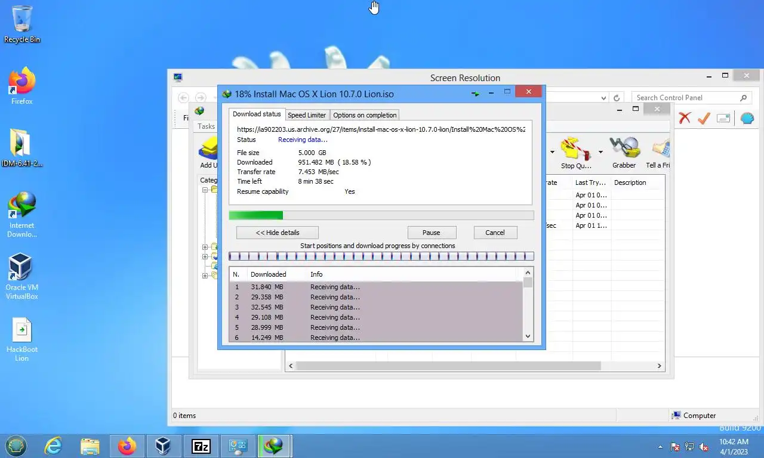This screenshot has height=458, width=764.
Task: Open the Recycle Bin desktop icon
Action: coord(22,24)
